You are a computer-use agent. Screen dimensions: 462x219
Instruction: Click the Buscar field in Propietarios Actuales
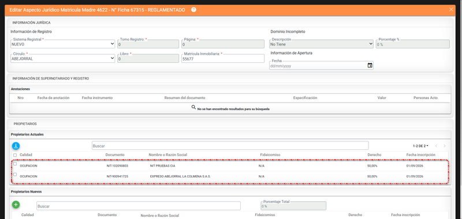point(230,146)
